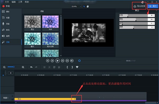Click the filter list vertical scrollbar thumb
The width and height of the screenshot is (159, 104).
(61, 25)
